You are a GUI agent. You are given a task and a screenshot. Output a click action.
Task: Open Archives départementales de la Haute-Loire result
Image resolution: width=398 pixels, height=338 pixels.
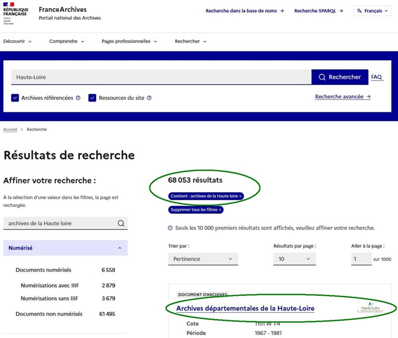pyautogui.click(x=245, y=308)
